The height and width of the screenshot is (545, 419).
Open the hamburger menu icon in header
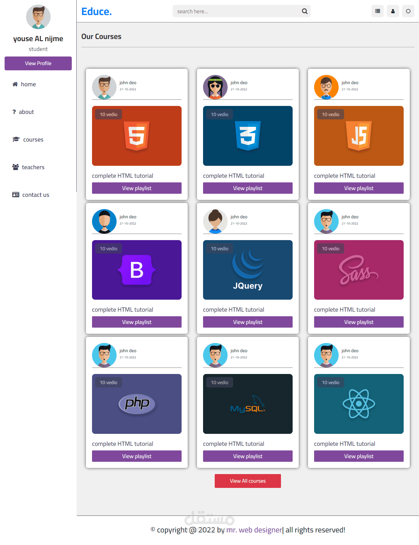coord(378,11)
